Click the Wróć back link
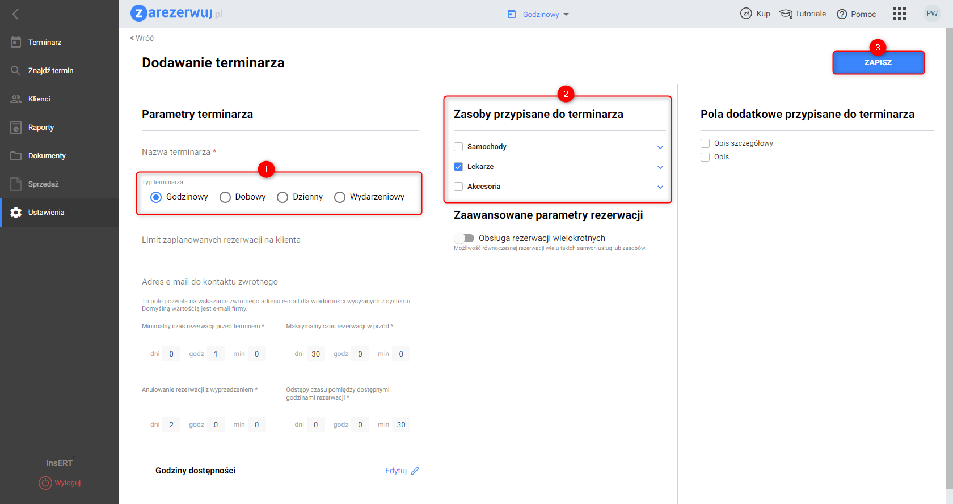Image resolution: width=953 pixels, height=504 pixels. [142, 38]
